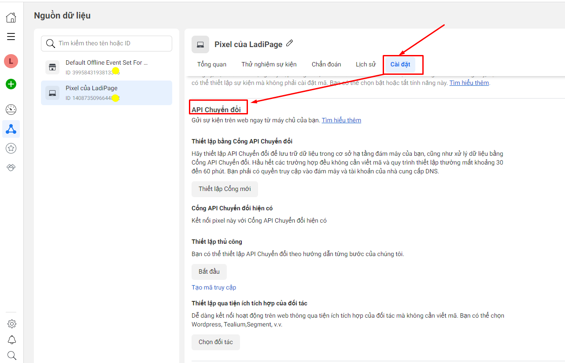Click the red L account avatar
The image size is (565, 363).
tap(11, 61)
